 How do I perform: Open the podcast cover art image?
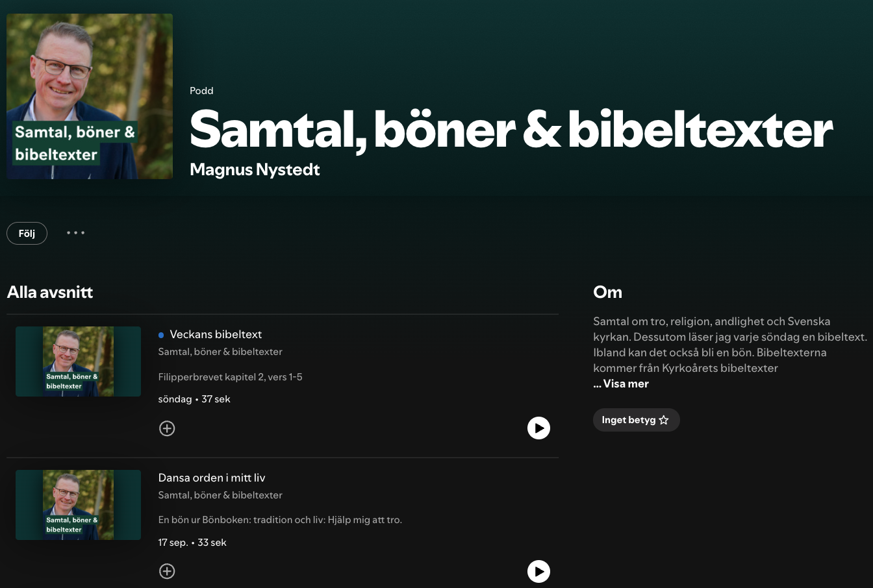coord(90,96)
